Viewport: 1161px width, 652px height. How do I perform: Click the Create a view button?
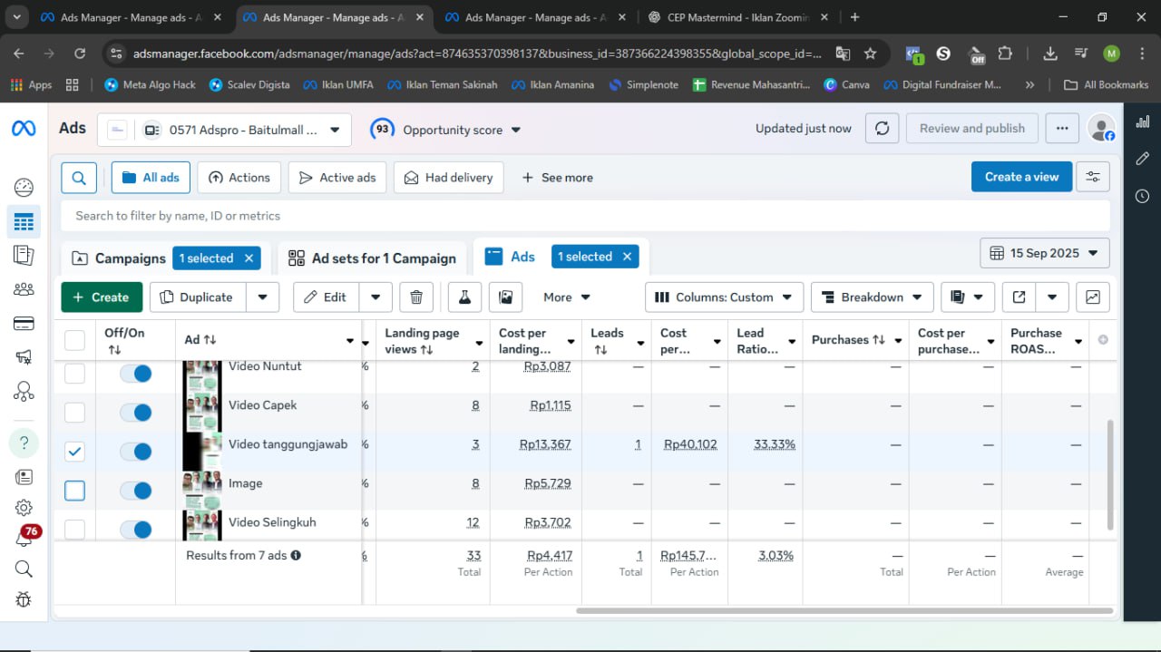pyautogui.click(x=1020, y=178)
